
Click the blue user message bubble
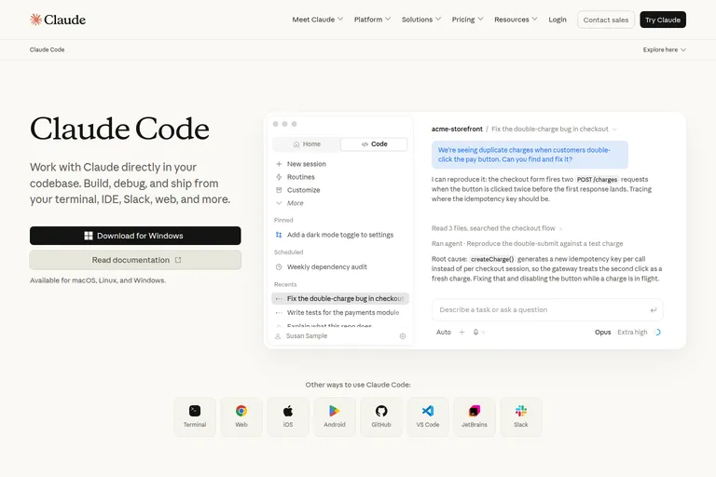530,155
